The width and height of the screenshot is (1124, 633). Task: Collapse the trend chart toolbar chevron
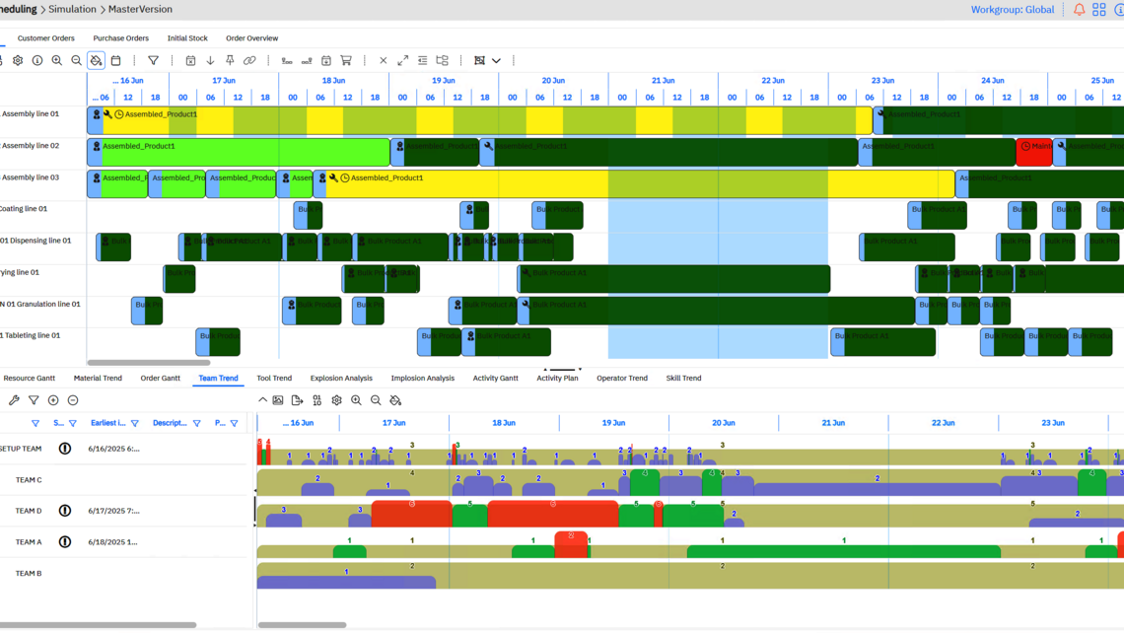point(262,401)
